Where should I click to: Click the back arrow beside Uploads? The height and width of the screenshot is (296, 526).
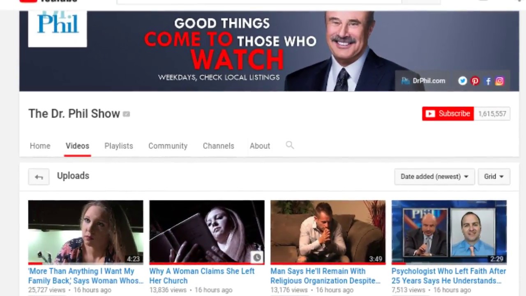point(39,177)
